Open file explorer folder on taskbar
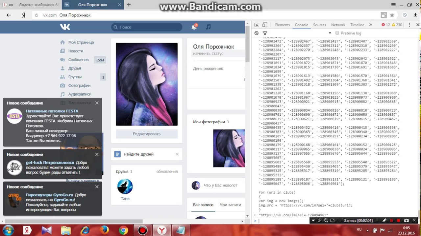421x236 pixels. 66,230
